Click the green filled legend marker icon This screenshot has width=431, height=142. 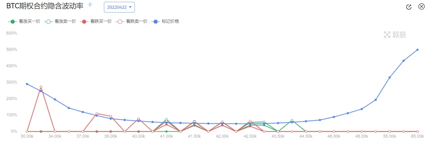(x=13, y=21)
